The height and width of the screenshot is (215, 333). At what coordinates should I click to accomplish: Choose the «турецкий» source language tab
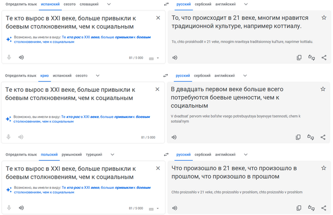(94, 155)
